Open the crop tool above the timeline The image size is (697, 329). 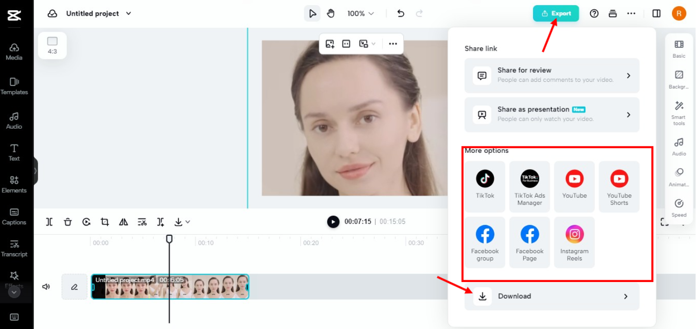pyautogui.click(x=105, y=222)
